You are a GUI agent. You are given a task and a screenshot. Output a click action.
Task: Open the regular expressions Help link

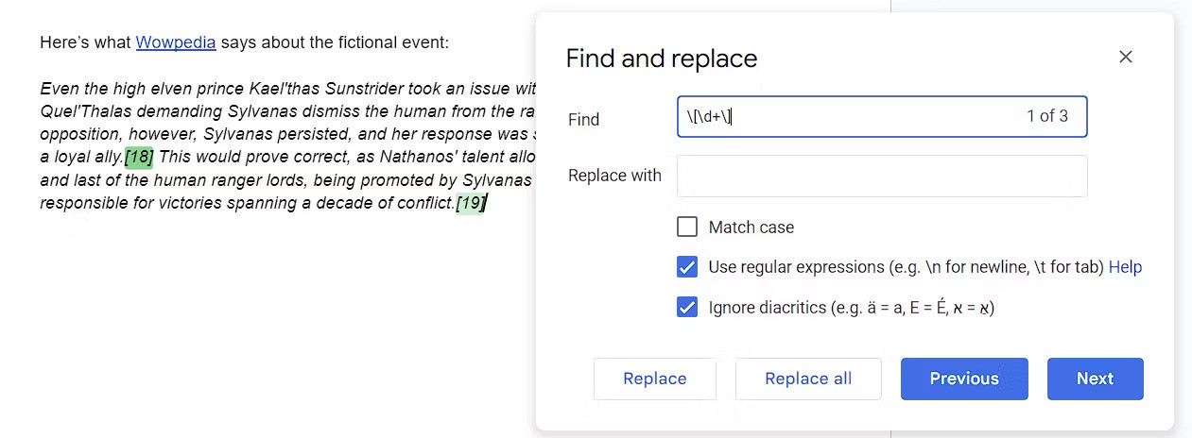click(1125, 267)
